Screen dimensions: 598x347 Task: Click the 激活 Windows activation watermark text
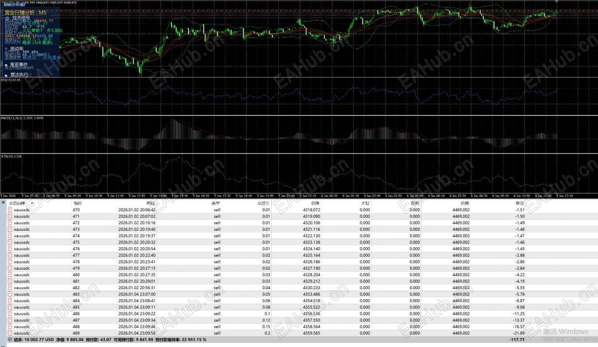coord(566,332)
